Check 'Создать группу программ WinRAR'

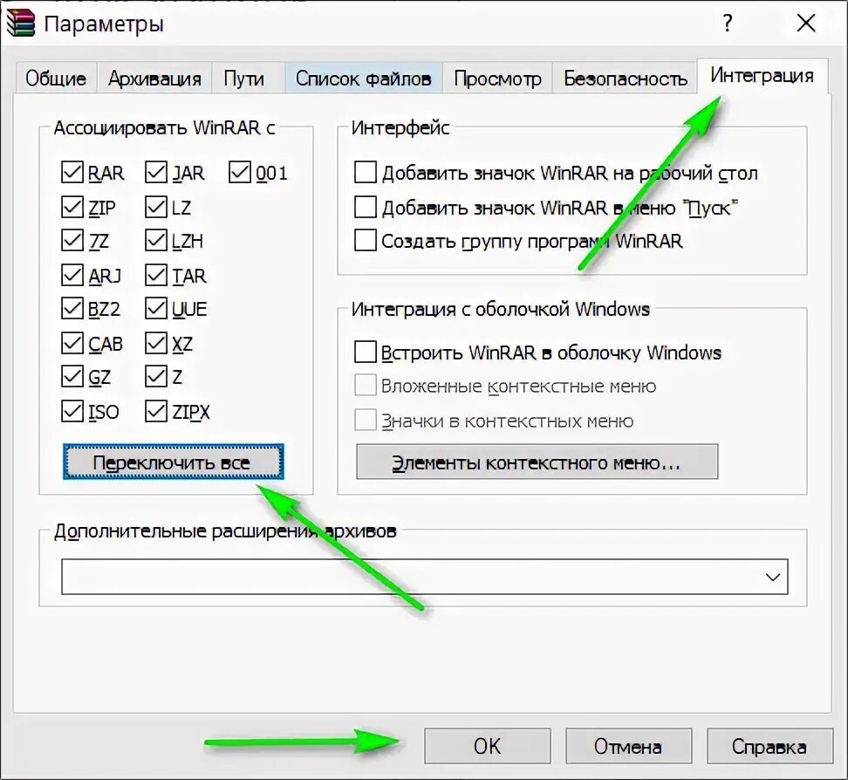[364, 241]
